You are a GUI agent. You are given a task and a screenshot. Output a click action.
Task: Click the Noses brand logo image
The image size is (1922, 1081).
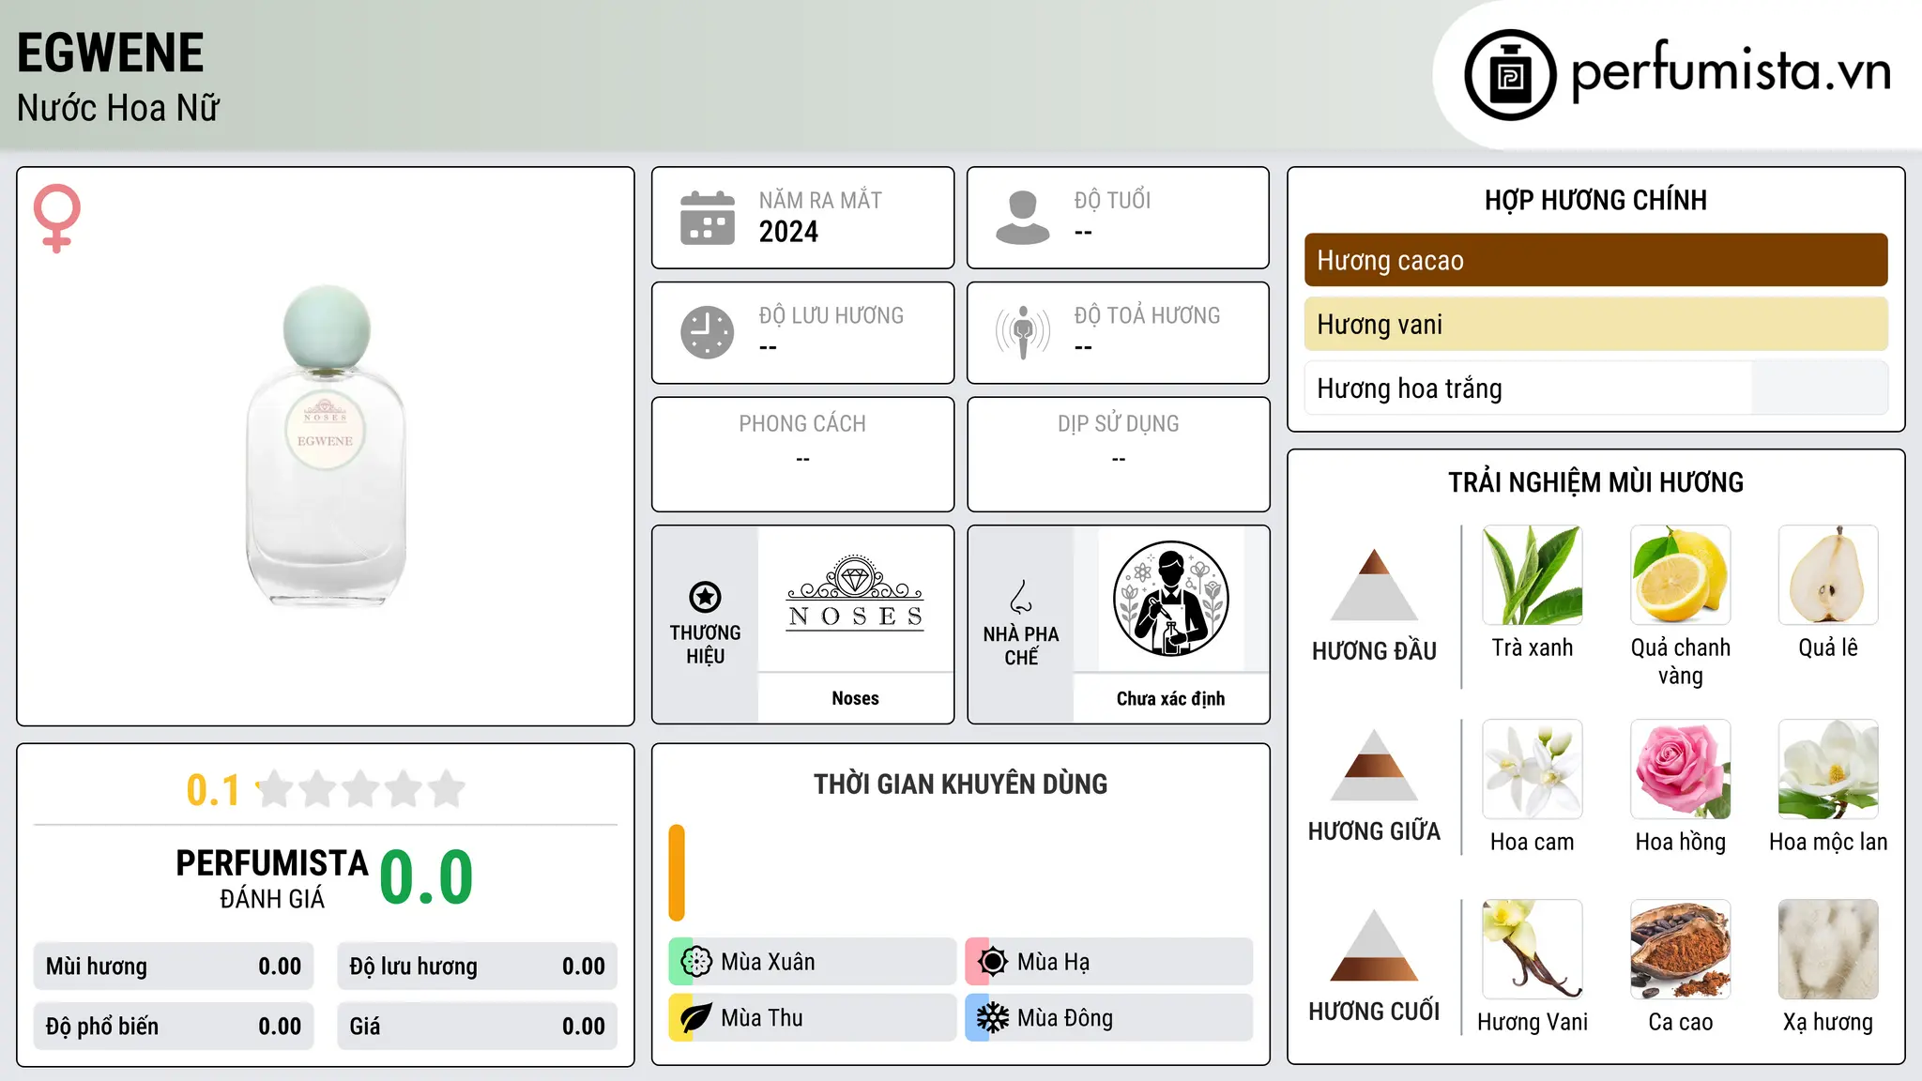coord(855,595)
